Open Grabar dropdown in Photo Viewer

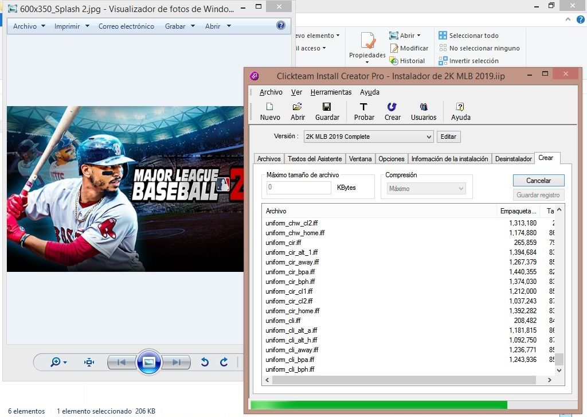tap(179, 26)
